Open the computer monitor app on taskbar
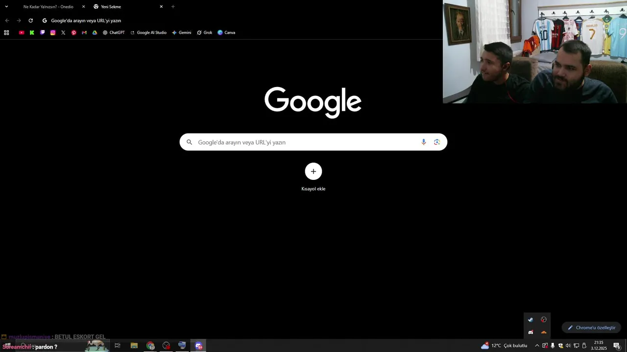This screenshot has height=352, width=627. pos(182,346)
